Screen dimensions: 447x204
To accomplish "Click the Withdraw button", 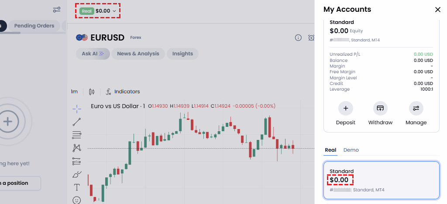I will tap(380, 113).
